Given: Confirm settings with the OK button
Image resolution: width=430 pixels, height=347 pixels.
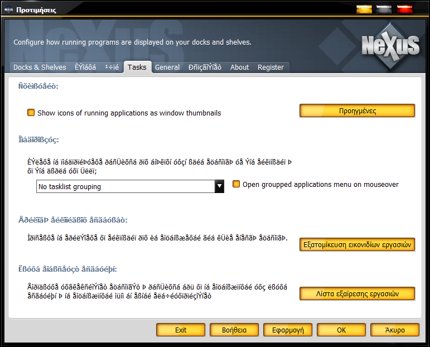Looking at the screenshot, I should point(341,330).
